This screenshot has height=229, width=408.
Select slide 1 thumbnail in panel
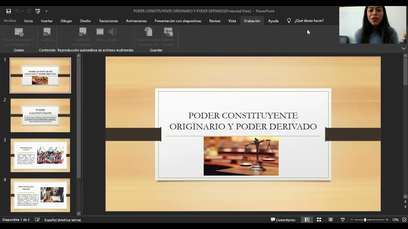coord(40,75)
